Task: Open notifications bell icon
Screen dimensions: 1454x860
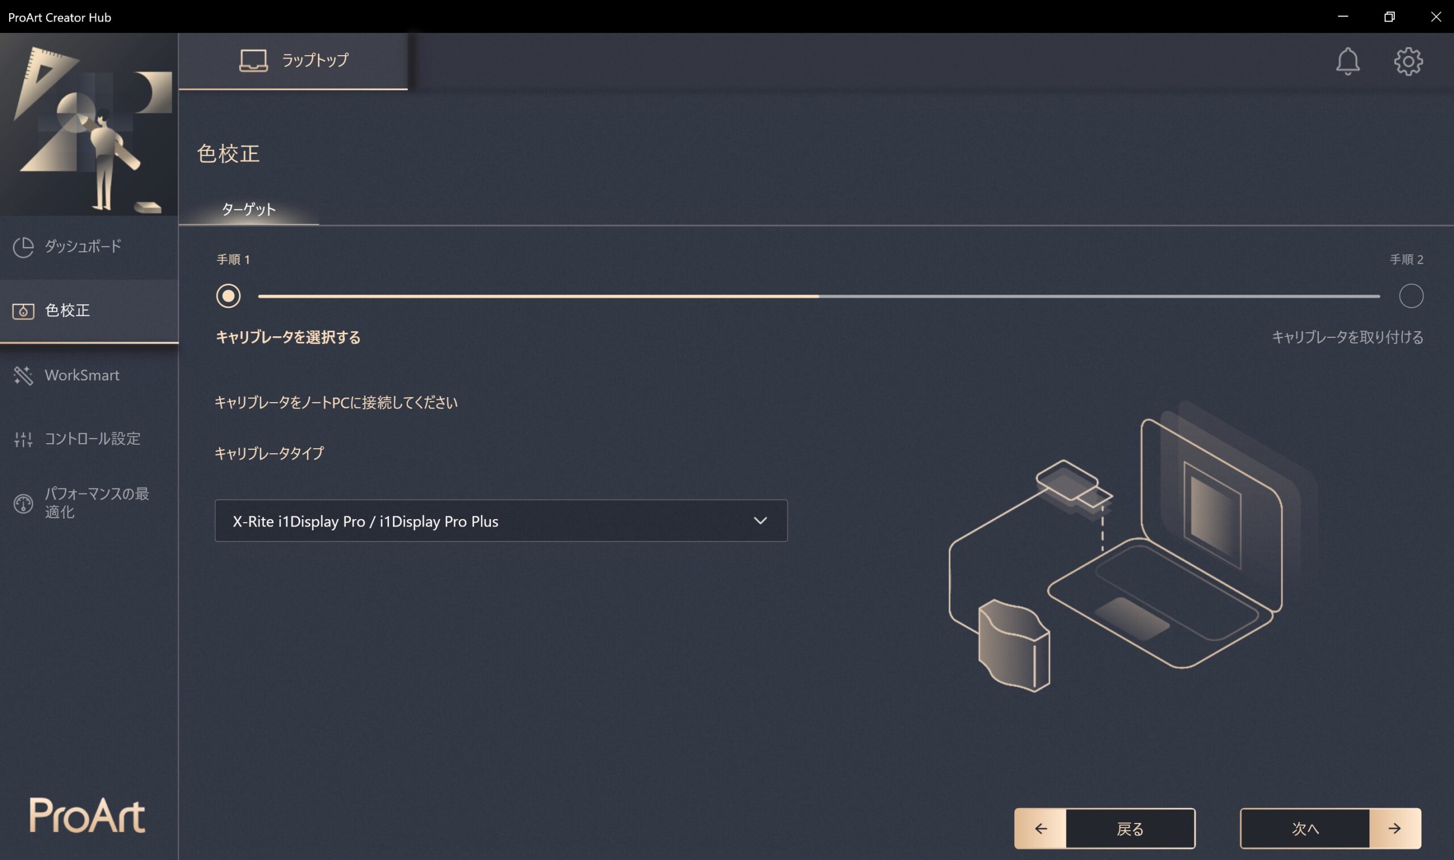Action: tap(1347, 61)
